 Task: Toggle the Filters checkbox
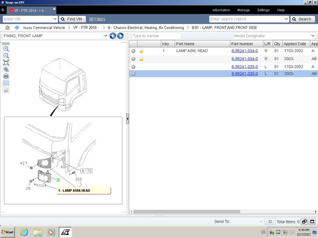pyautogui.click(x=91, y=19)
